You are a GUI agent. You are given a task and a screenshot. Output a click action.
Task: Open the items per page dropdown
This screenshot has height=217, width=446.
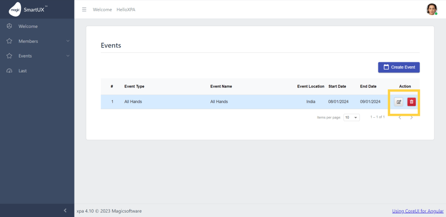point(351,117)
